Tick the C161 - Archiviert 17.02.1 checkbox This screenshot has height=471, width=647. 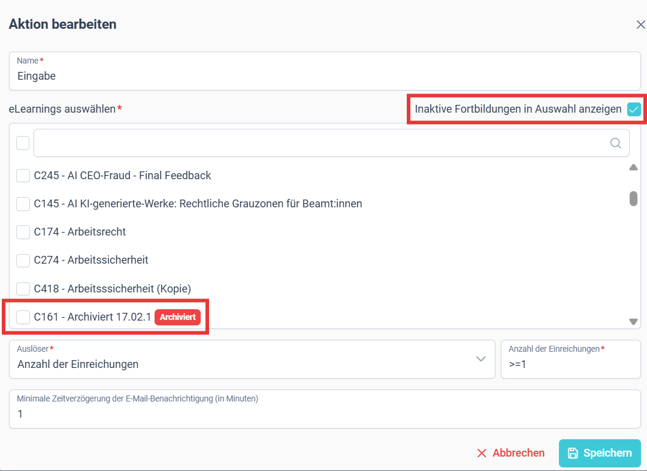[x=23, y=317]
